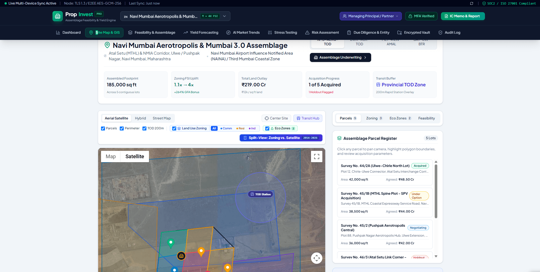Open the project selector dropdown

pyautogui.click(x=175, y=16)
